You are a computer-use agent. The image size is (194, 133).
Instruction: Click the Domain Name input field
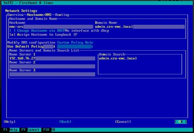point(140,27)
